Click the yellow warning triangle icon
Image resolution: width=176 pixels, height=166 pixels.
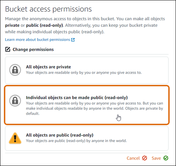point(15,138)
